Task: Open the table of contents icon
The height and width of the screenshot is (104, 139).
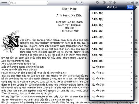Action: click(x=137, y=3)
